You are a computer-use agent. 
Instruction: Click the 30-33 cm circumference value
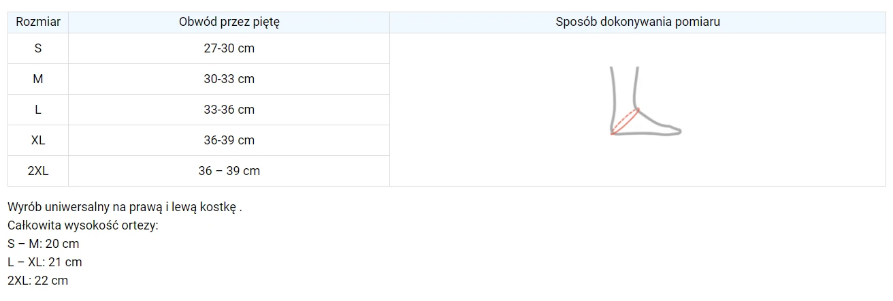(229, 79)
